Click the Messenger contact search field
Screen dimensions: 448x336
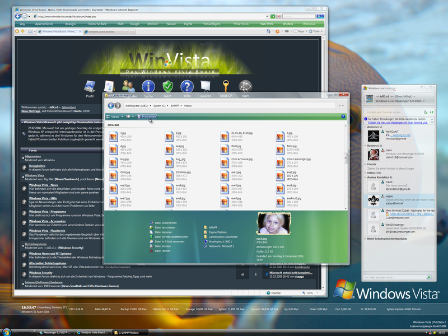(392, 111)
